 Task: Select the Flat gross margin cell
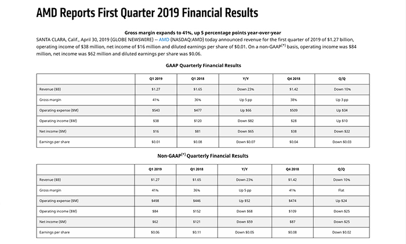341,190
